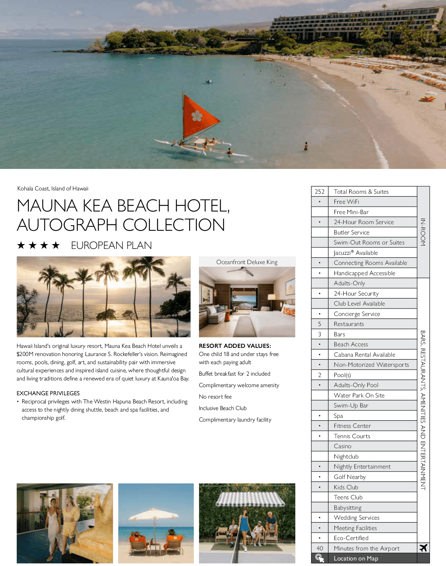The image size is (446, 566).
Task: Click the Concierge Service row
Action: tap(364, 314)
